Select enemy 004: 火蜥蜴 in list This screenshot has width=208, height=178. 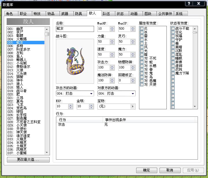(26, 39)
